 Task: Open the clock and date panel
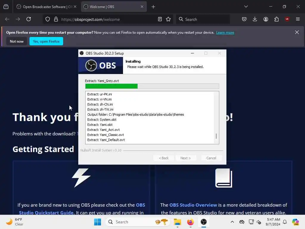[x=273, y=222]
